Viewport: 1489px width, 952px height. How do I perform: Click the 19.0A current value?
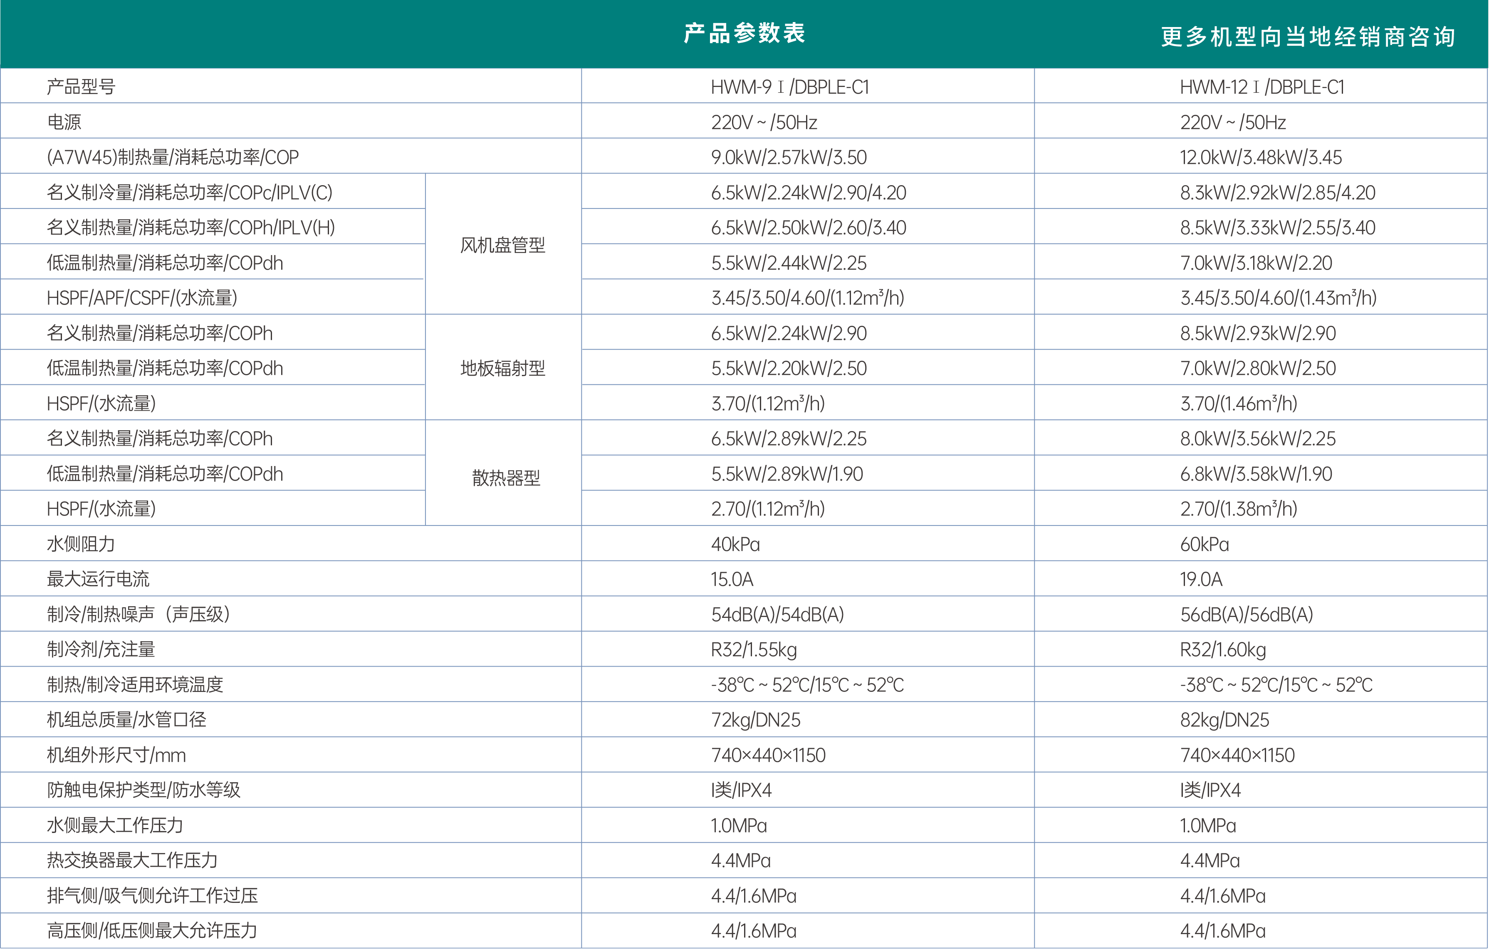[x=1201, y=580]
